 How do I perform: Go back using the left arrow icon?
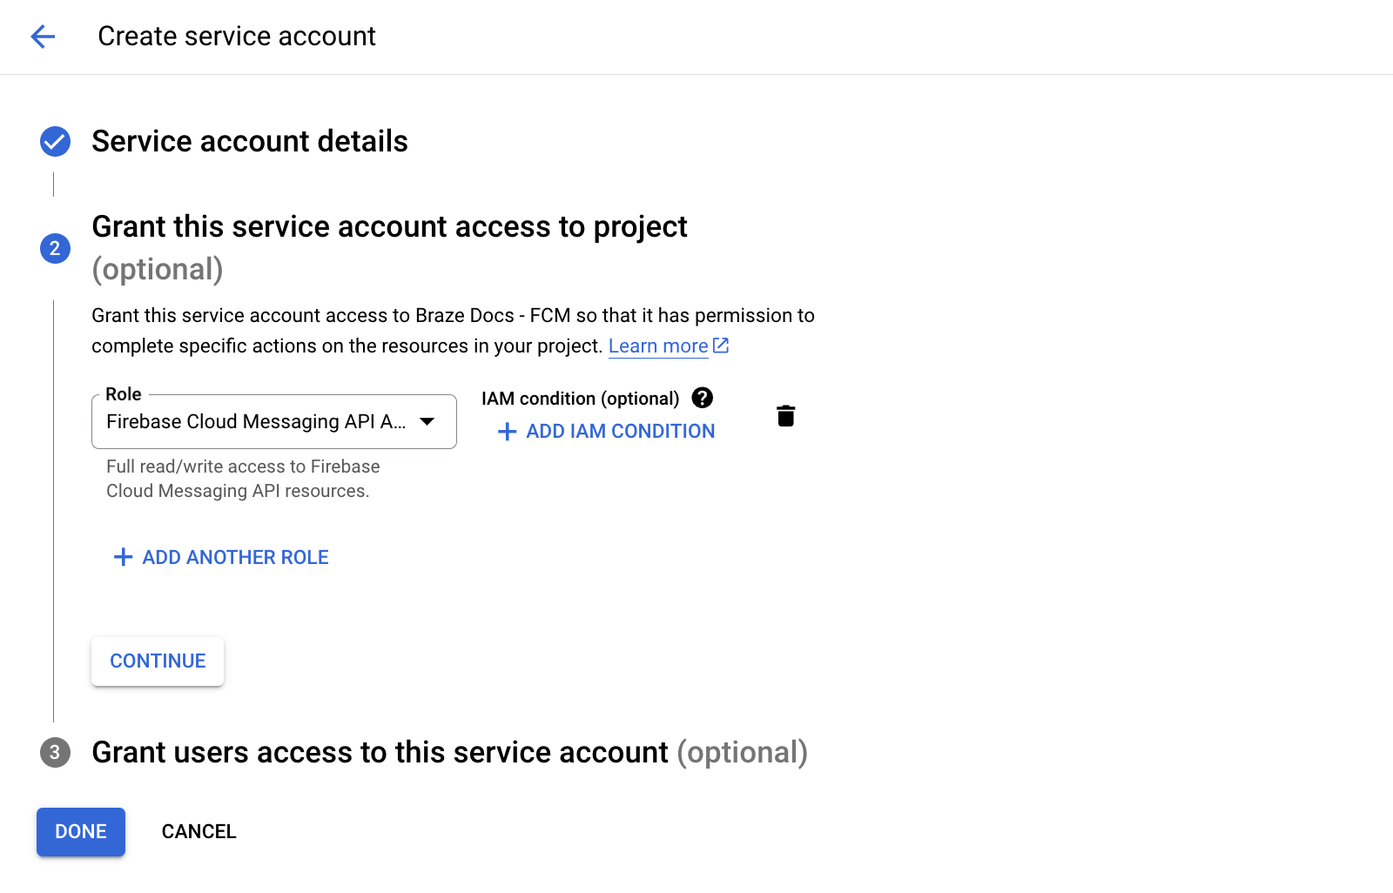pos(43,37)
